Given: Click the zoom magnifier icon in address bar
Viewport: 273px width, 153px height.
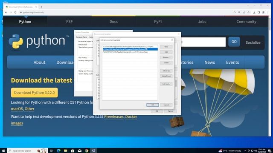Looking at the screenshot, I should click(239, 12).
